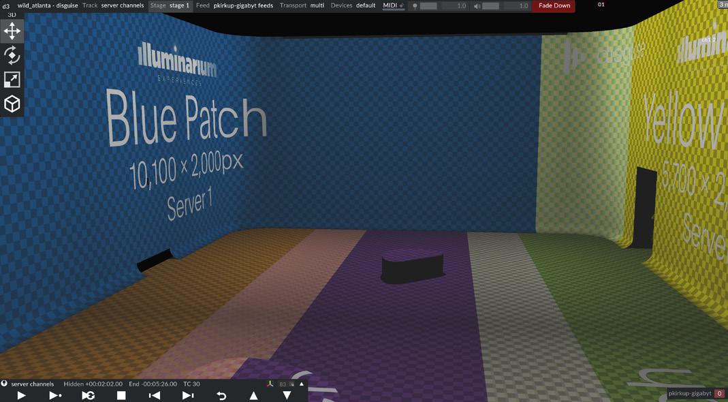Open the wild_atlanta - disguise project menu

48,5
